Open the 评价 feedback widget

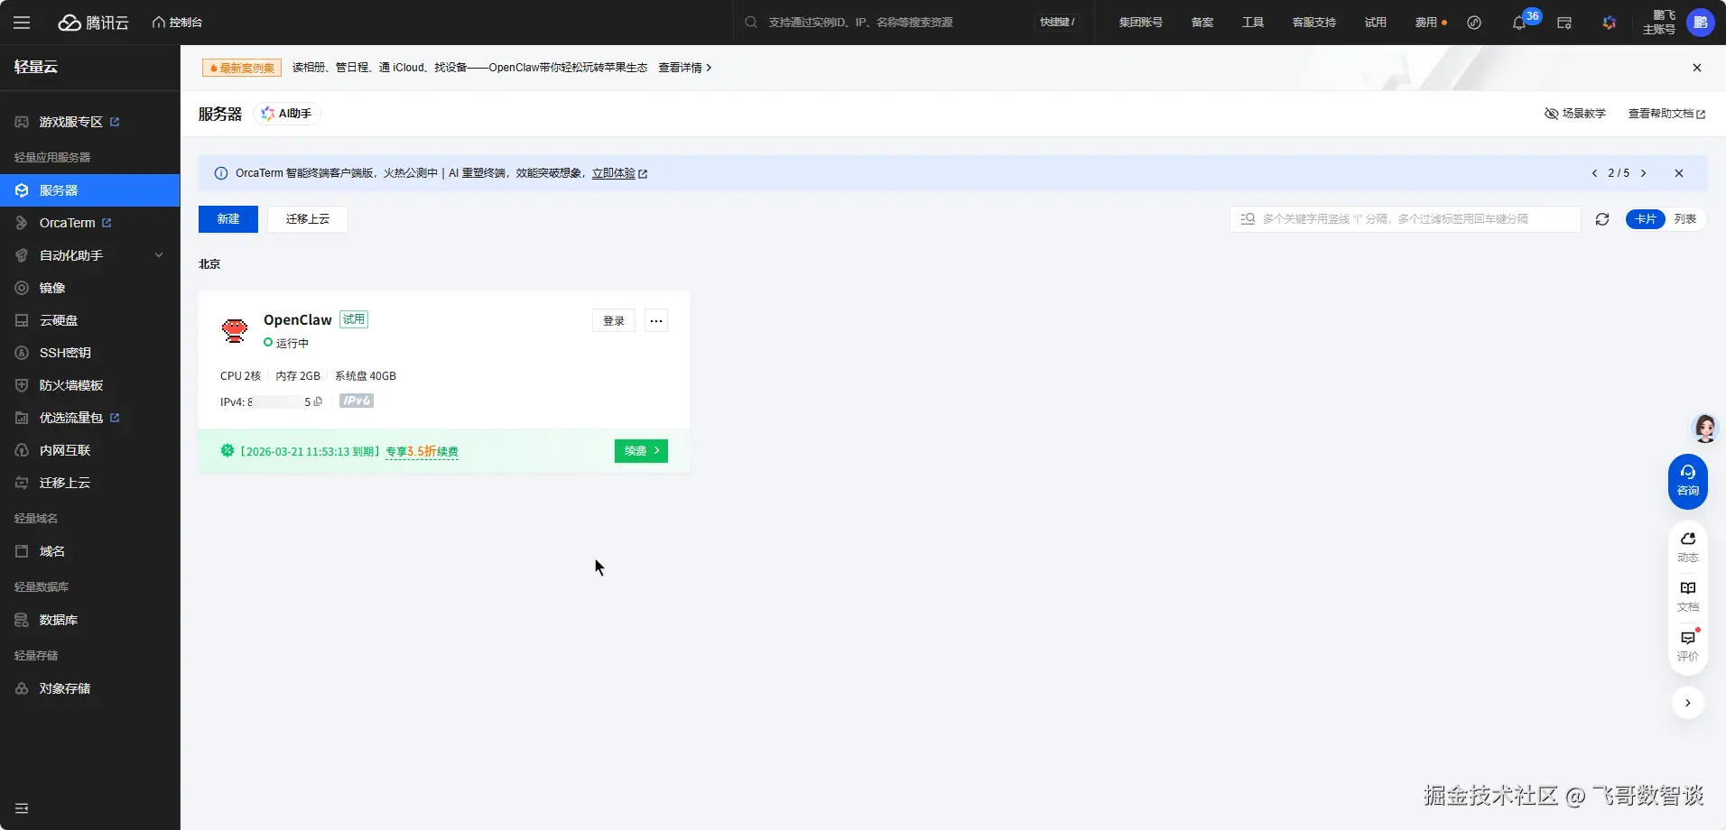pos(1688,646)
